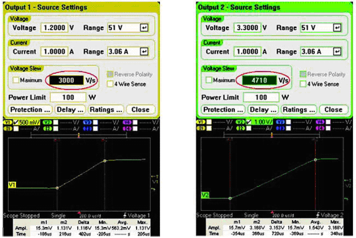Click the purple V4 channel badge in Output 2

tap(320, 122)
